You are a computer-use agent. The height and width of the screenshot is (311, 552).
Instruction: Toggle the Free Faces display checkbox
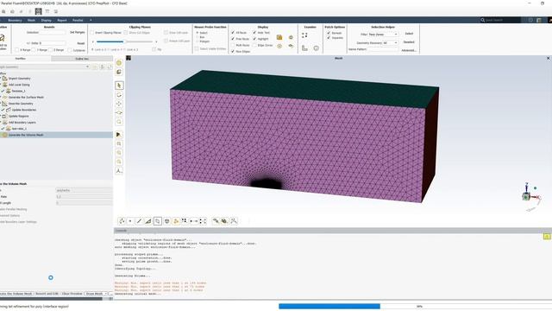[x=233, y=39]
